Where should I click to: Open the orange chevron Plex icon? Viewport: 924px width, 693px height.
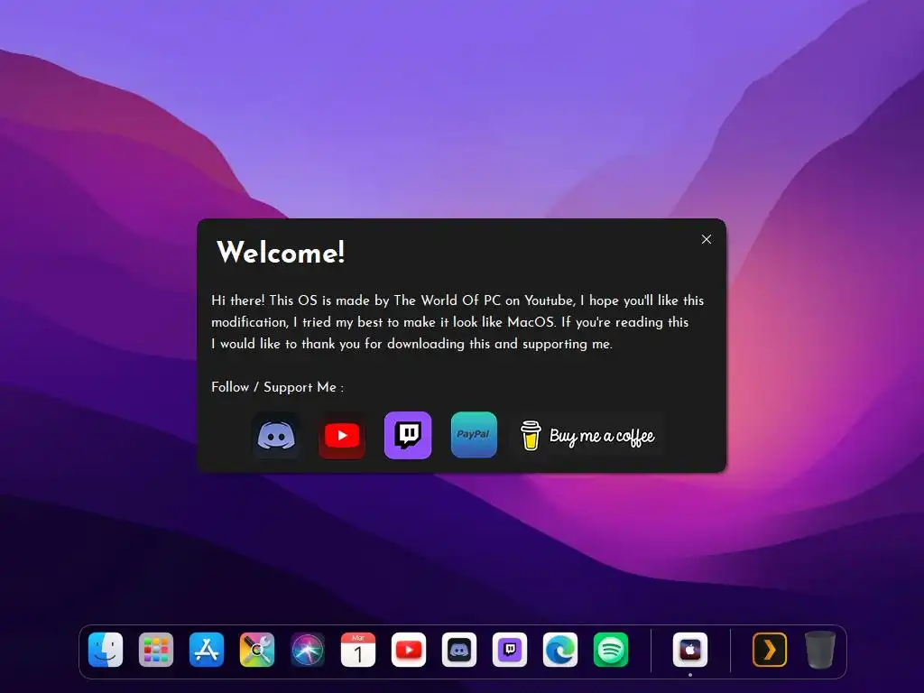tap(770, 650)
